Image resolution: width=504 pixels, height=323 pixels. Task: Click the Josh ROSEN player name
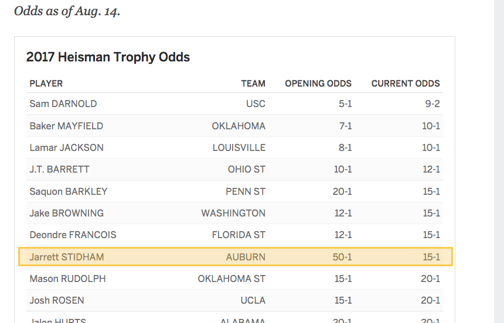point(57,300)
